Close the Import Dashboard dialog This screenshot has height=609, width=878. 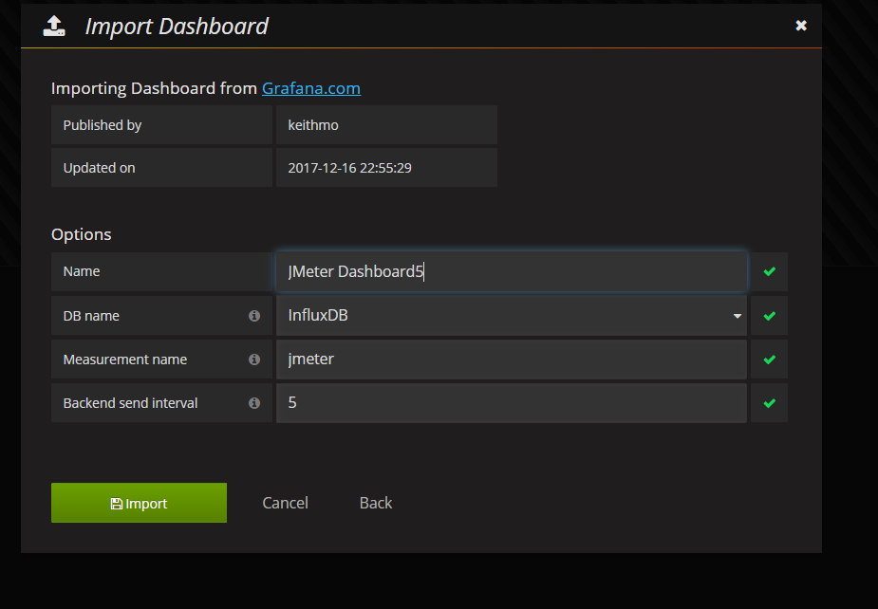(801, 26)
